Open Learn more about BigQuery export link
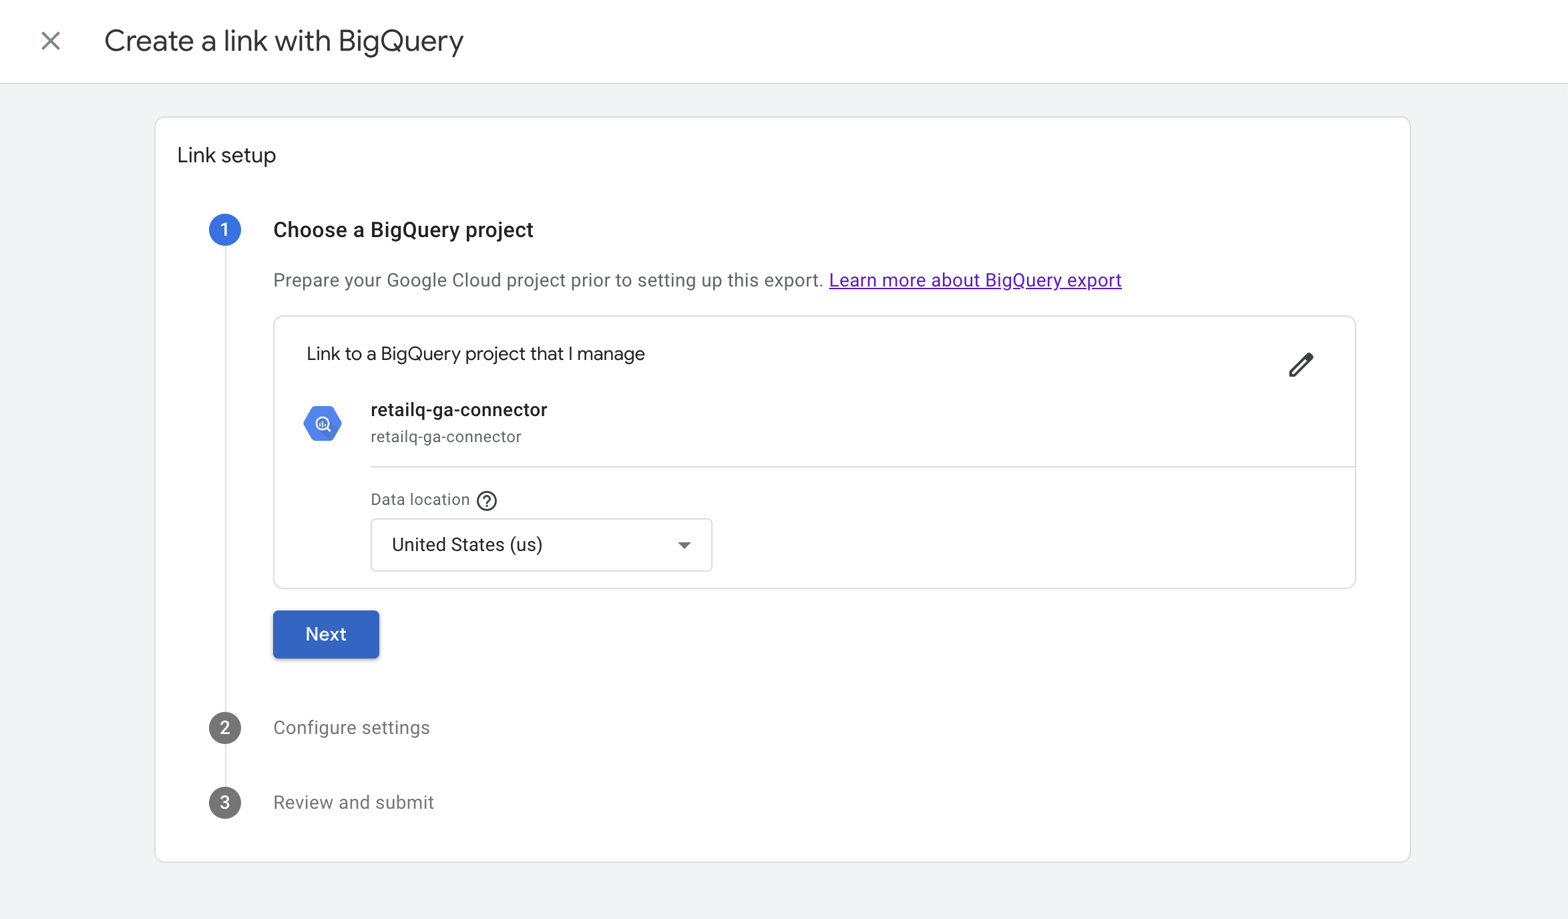The height and width of the screenshot is (919, 1568). coord(975,281)
